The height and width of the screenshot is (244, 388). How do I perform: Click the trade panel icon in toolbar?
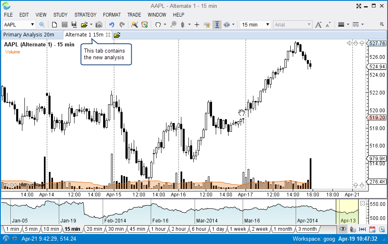(x=207, y=24)
